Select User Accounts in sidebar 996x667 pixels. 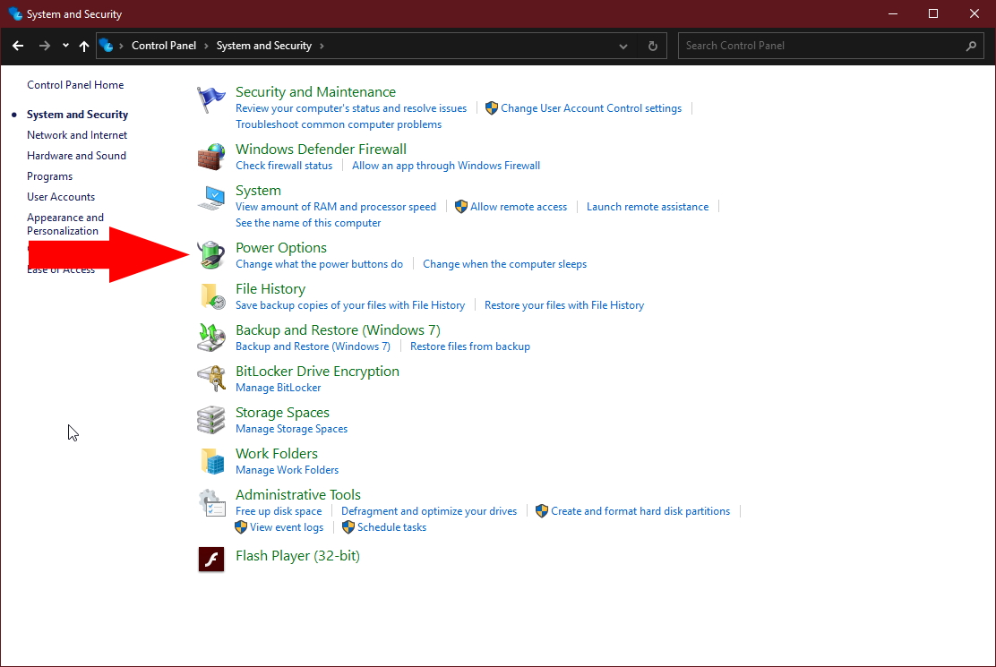tap(61, 197)
